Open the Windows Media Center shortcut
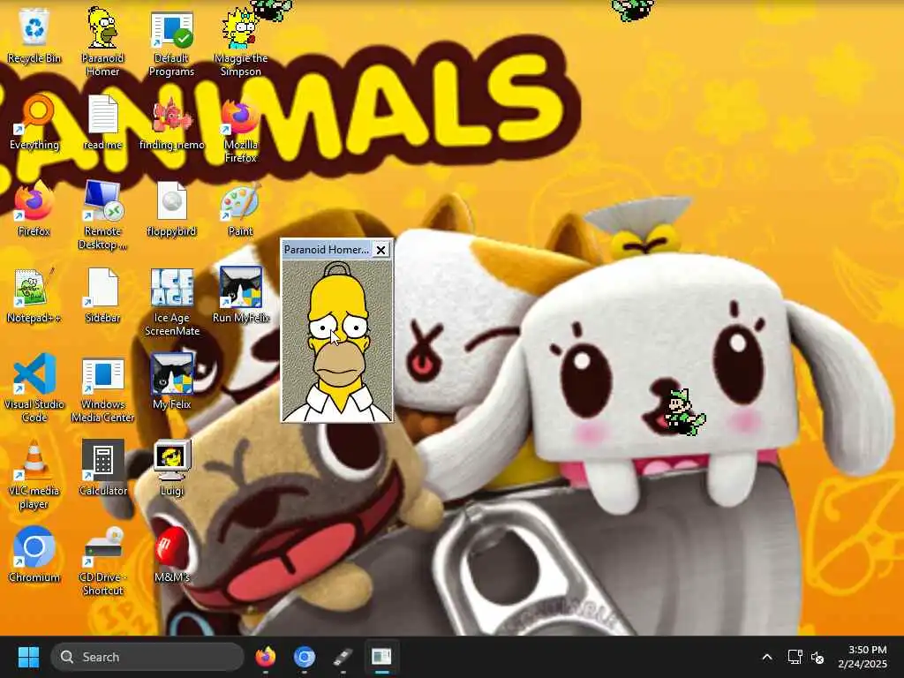This screenshot has width=904, height=678. 102,389
